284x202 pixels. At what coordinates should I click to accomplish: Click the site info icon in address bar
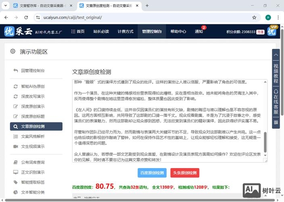pos(38,17)
